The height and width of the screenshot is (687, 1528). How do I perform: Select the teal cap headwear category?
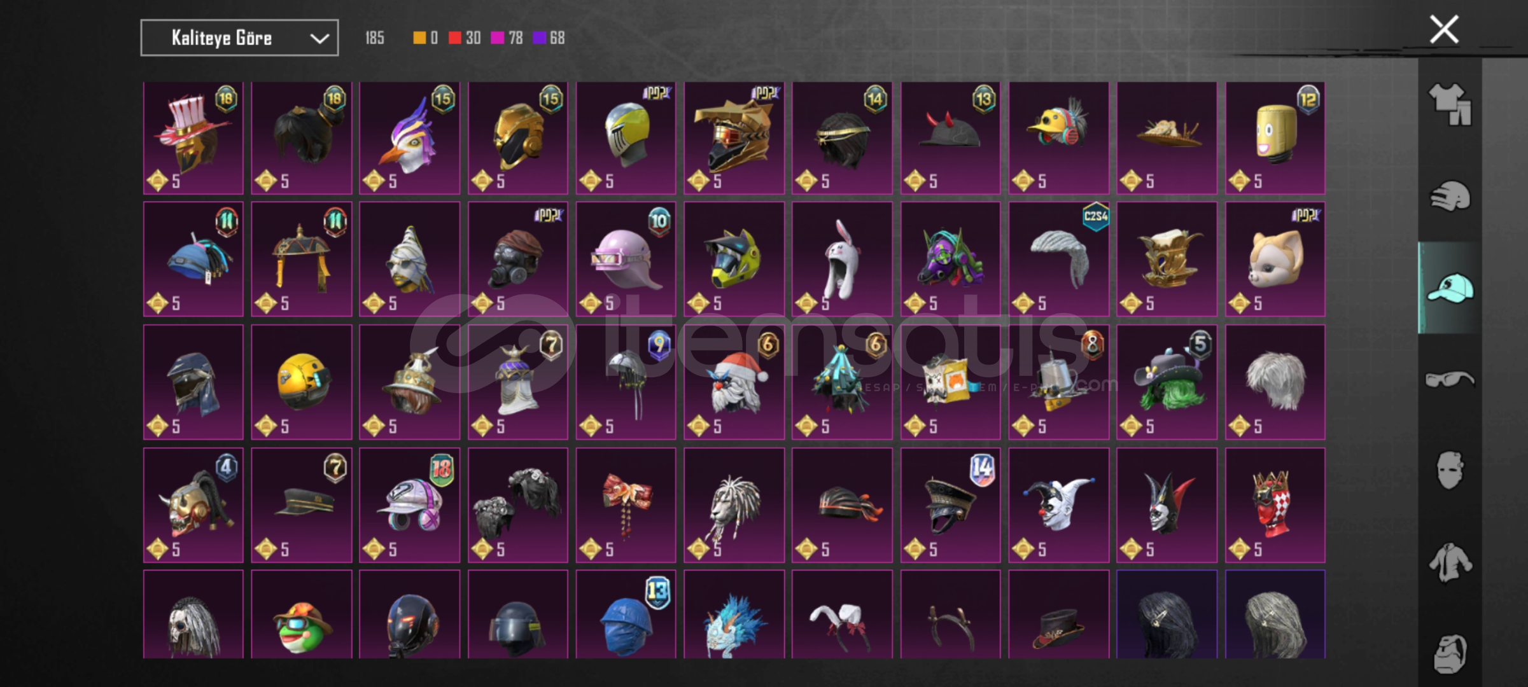(1450, 288)
